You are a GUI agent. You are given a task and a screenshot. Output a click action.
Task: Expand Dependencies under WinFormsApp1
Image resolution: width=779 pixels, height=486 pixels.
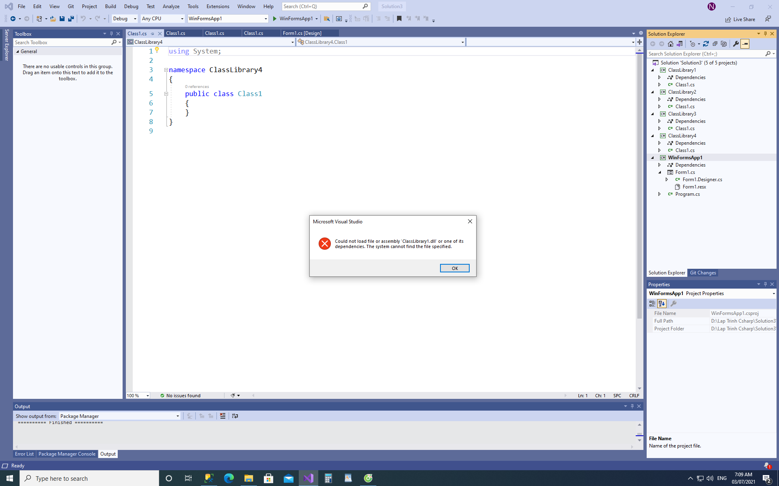click(x=659, y=165)
